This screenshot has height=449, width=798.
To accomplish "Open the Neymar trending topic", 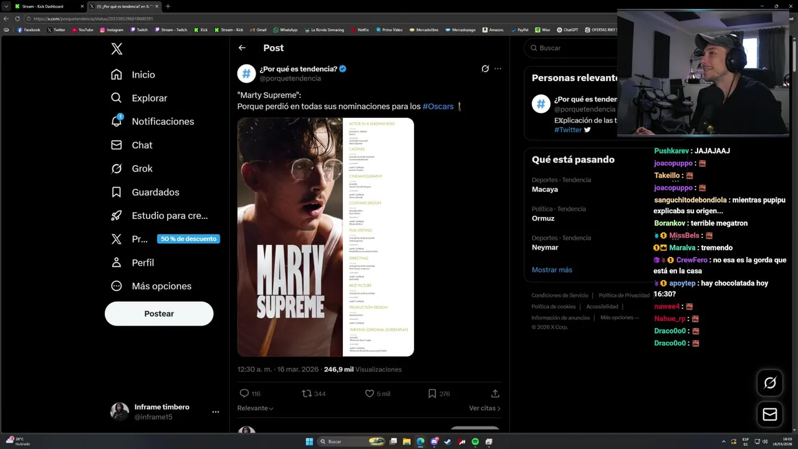I will coord(545,248).
